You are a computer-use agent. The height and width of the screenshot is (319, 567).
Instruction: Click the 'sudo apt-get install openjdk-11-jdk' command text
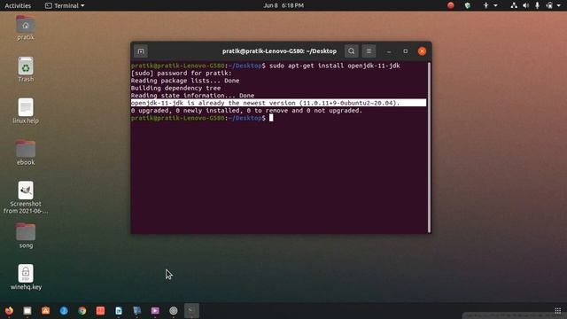click(335, 66)
